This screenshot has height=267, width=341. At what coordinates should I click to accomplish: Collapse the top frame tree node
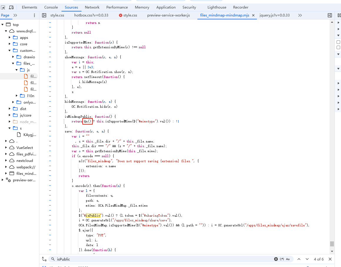[2, 25]
